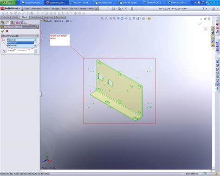Click the New document icon

point(101,8)
